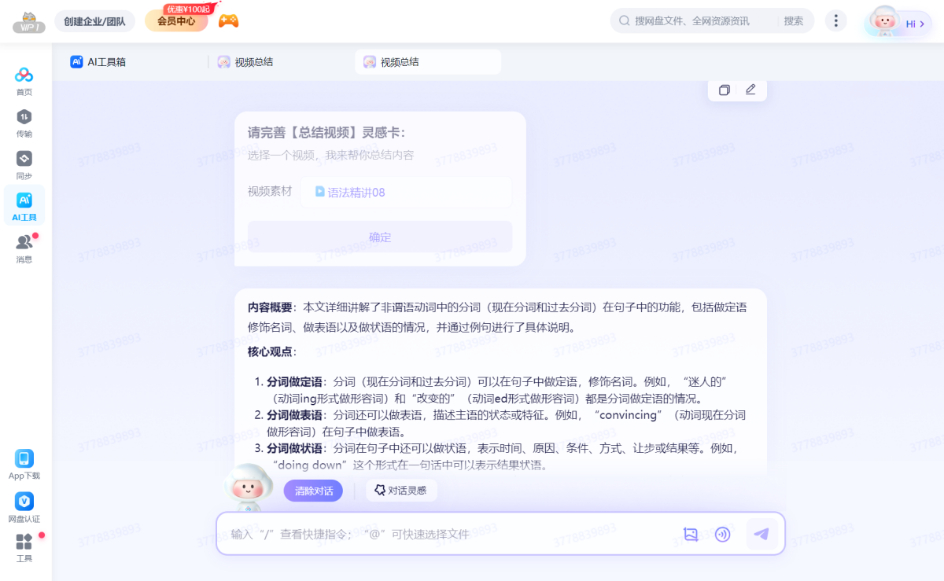The height and width of the screenshot is (581, 944).
Task: Select the active 视频总结 tab
Action: [428, 62]
